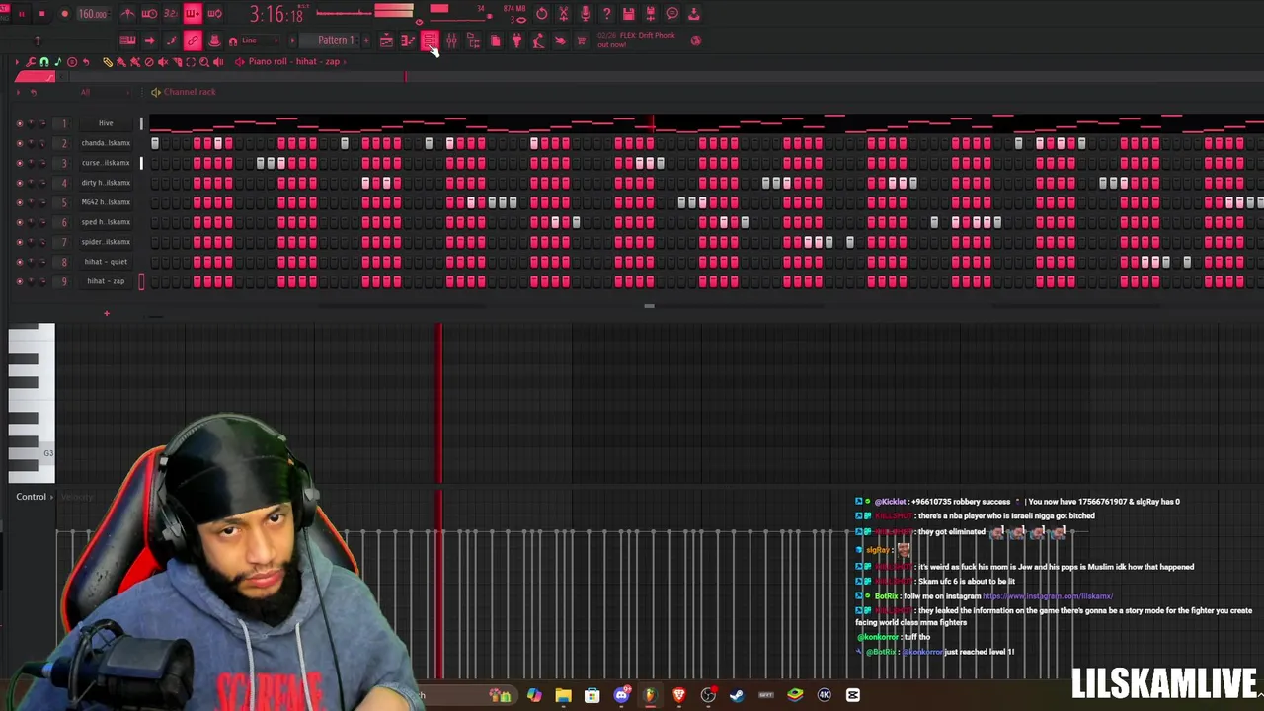Open Discord from the Windows taskbar
The width and height of the screenshot is (1264, 711).
(x=621, y=695)
